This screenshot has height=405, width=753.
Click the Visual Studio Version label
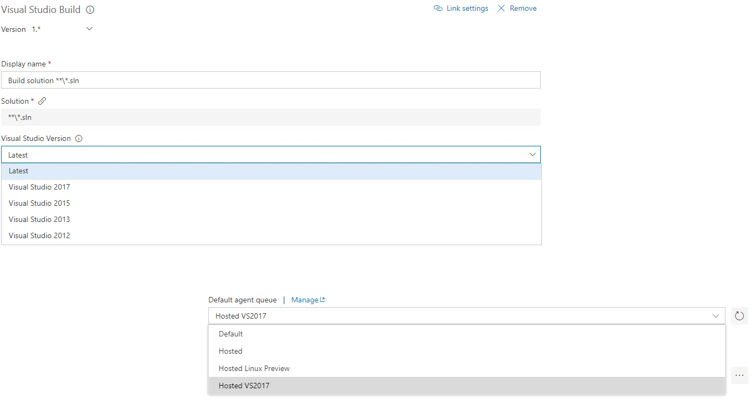click(36, 139)
